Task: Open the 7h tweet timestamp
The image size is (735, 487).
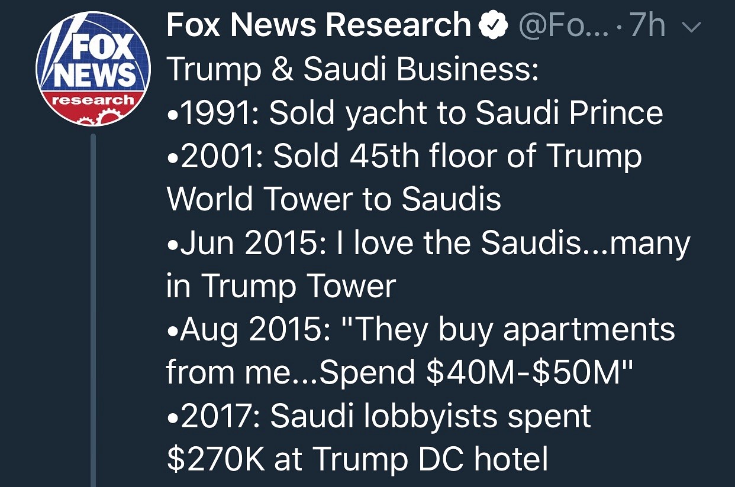Action: 647,27
